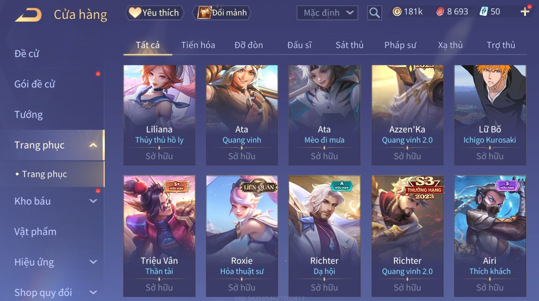Open the Mặc định sorting dropdown
Image resolution: width=539 pixels, height=301 pixels.
pos(327,13)
